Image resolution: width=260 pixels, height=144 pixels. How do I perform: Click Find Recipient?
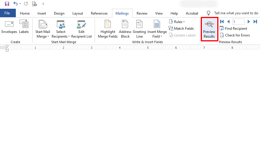[x=233, y=29]
